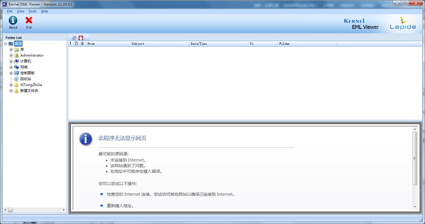The height and width of the screenshot is (224, 425).
Task: Expand the 库 tree node
Action: [11, 50]
